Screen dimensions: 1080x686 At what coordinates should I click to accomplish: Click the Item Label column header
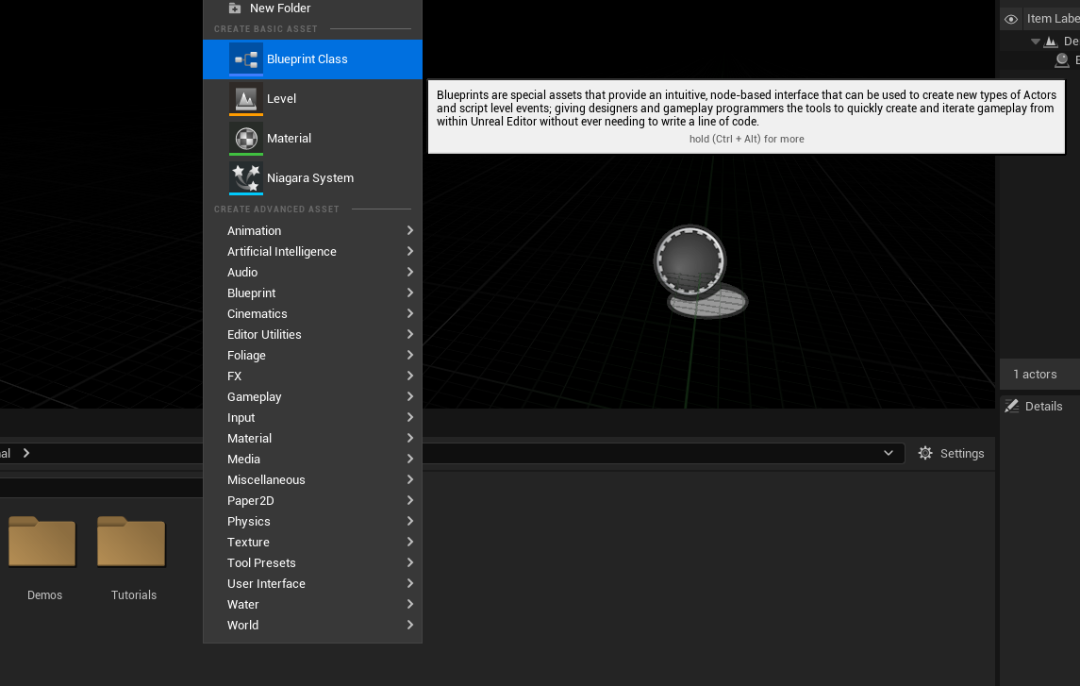point(1052,19)
